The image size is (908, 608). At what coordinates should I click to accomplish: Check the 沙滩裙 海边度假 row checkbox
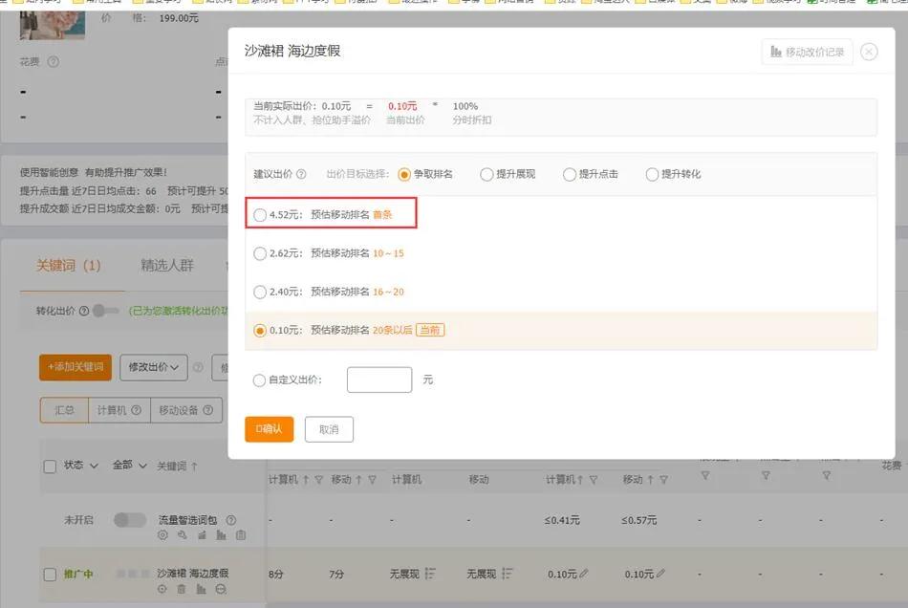(x=50, y=574)
